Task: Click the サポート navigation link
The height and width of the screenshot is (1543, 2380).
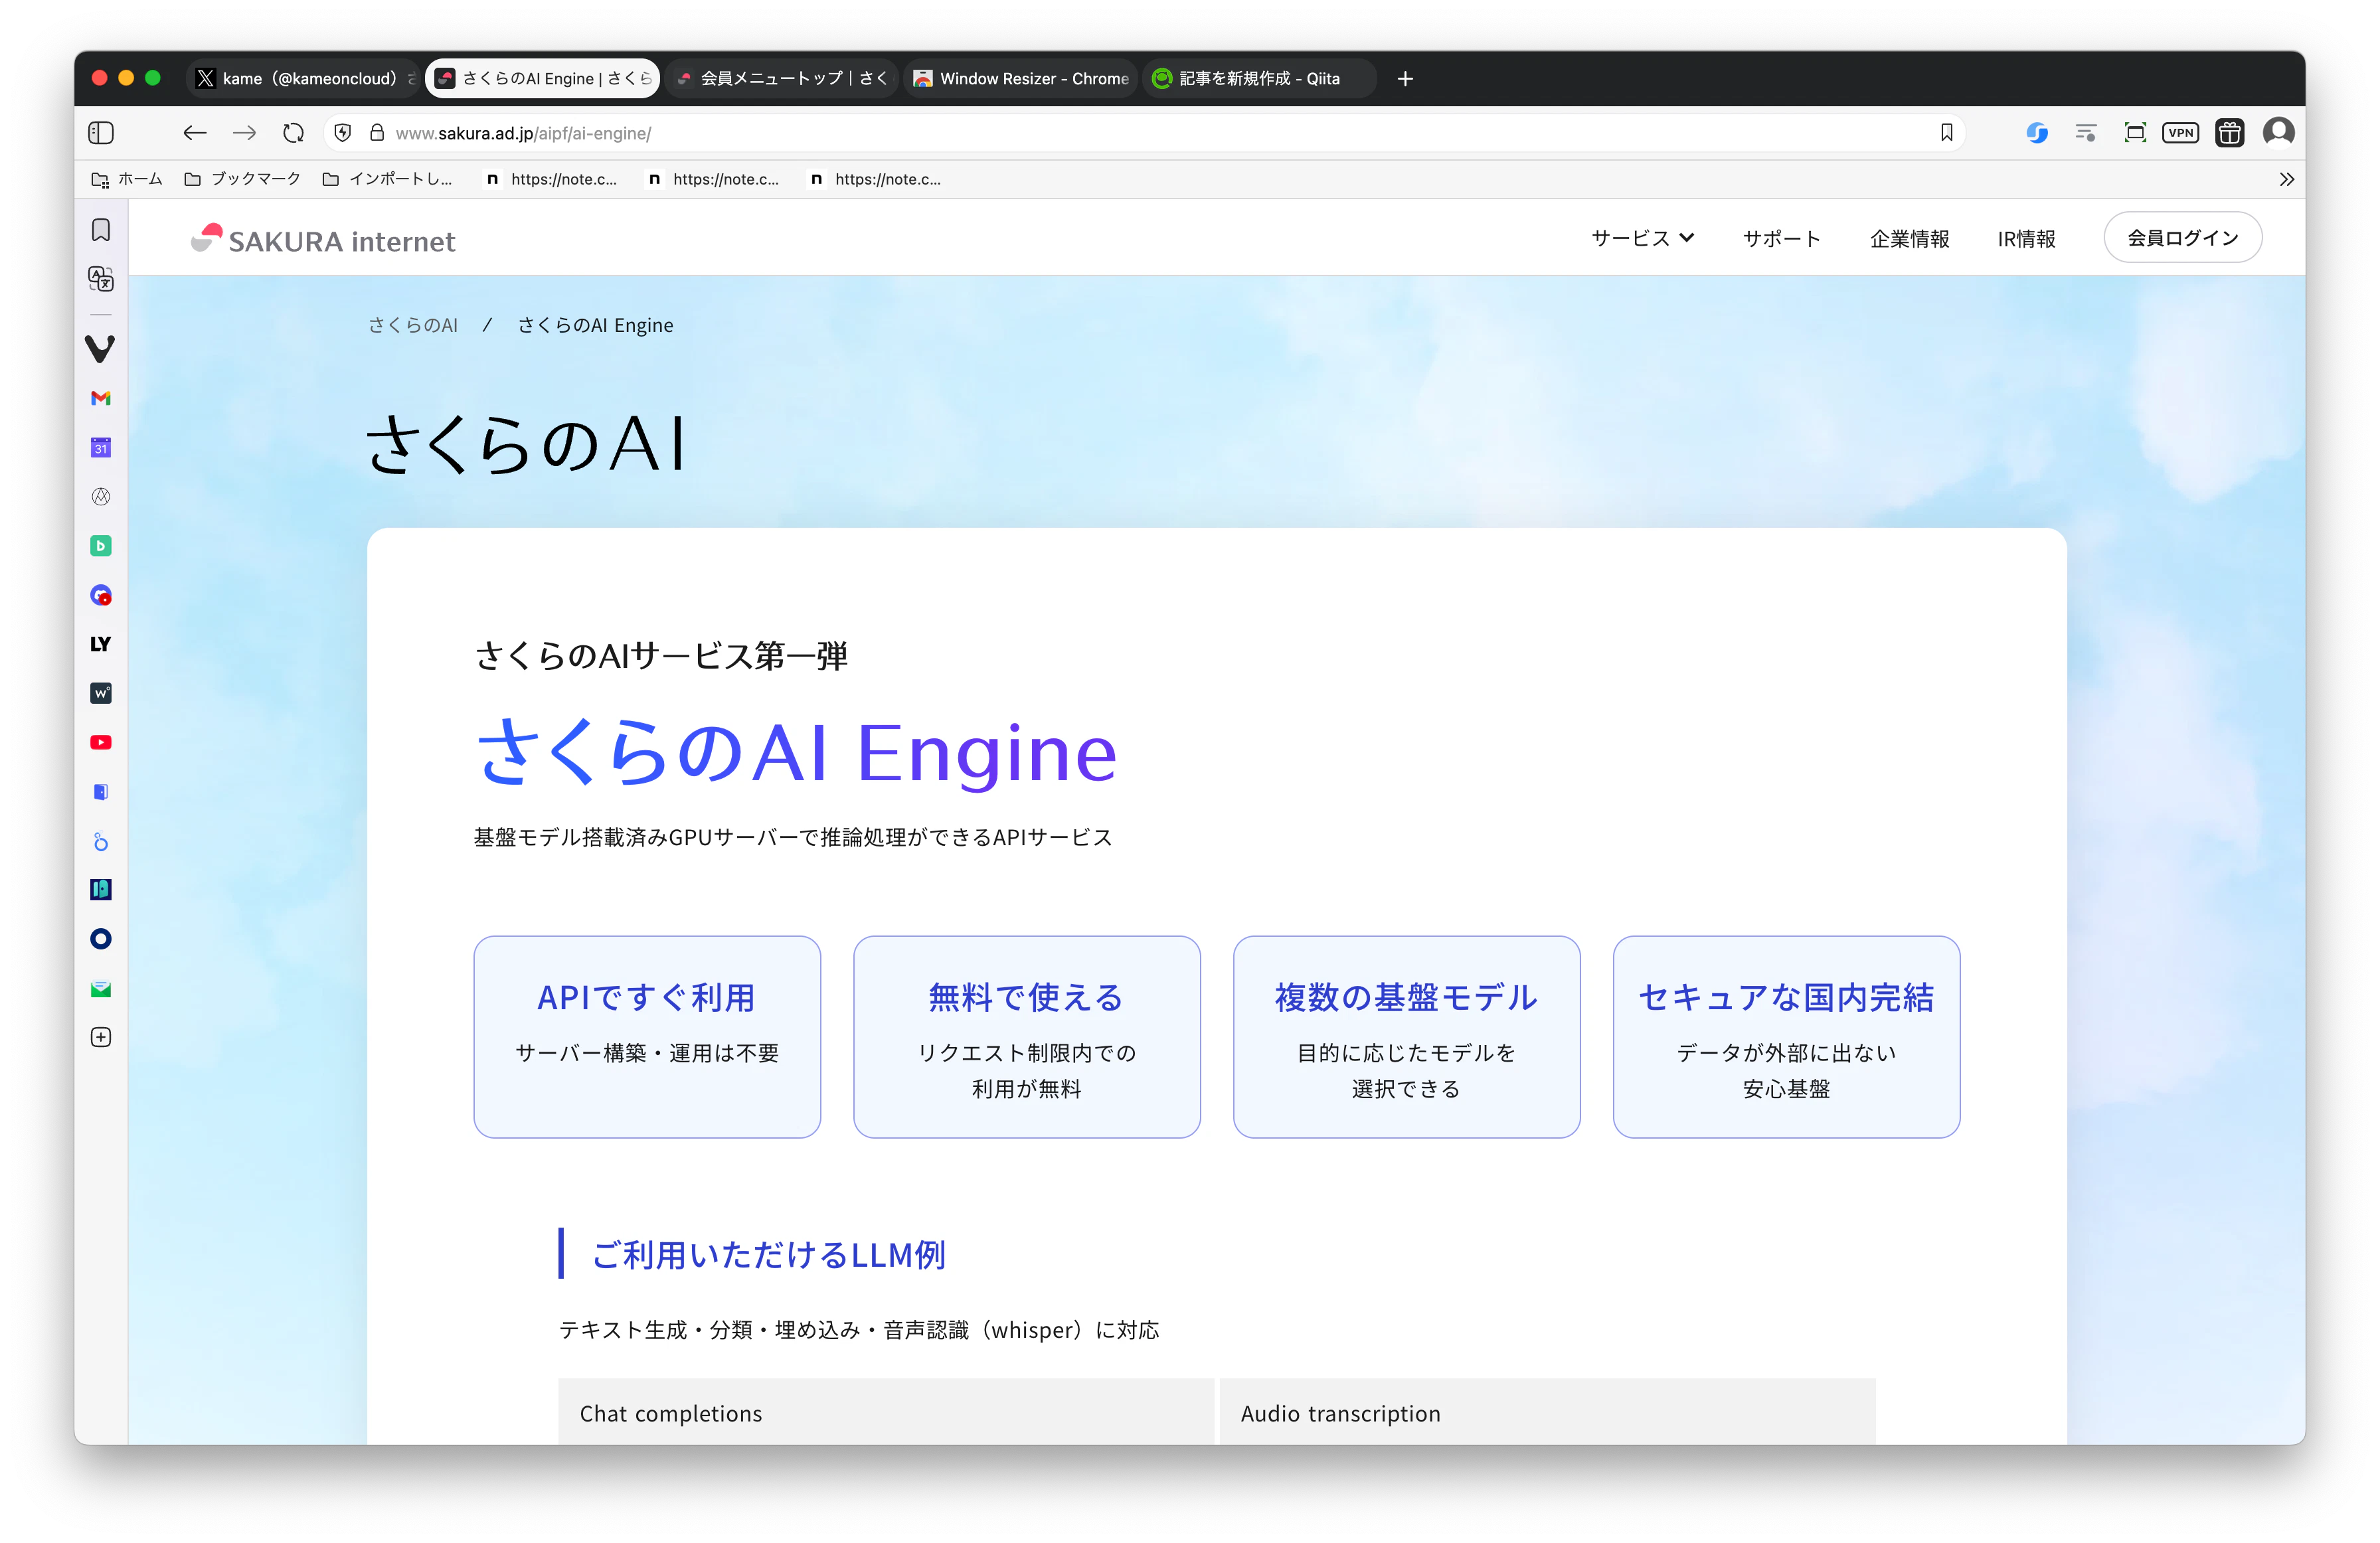Action: click(1782, 238)
